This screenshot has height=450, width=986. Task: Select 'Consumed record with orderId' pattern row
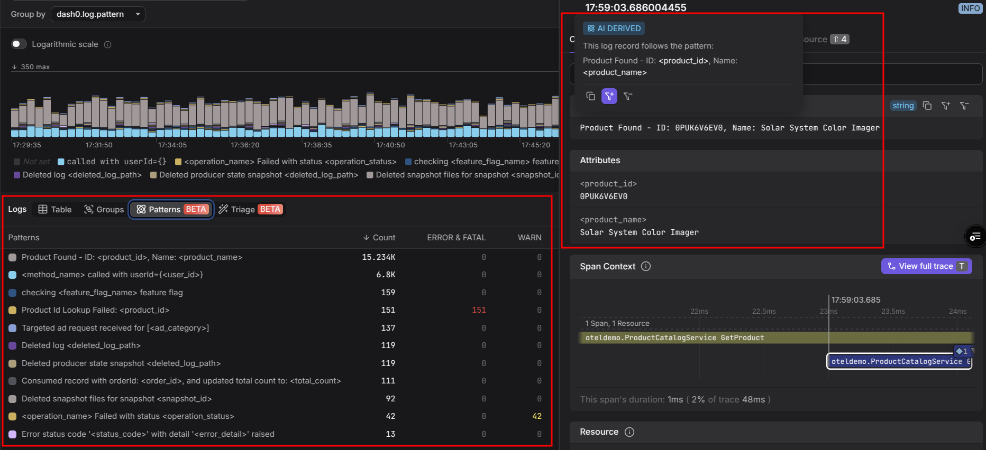coord(275,381)
